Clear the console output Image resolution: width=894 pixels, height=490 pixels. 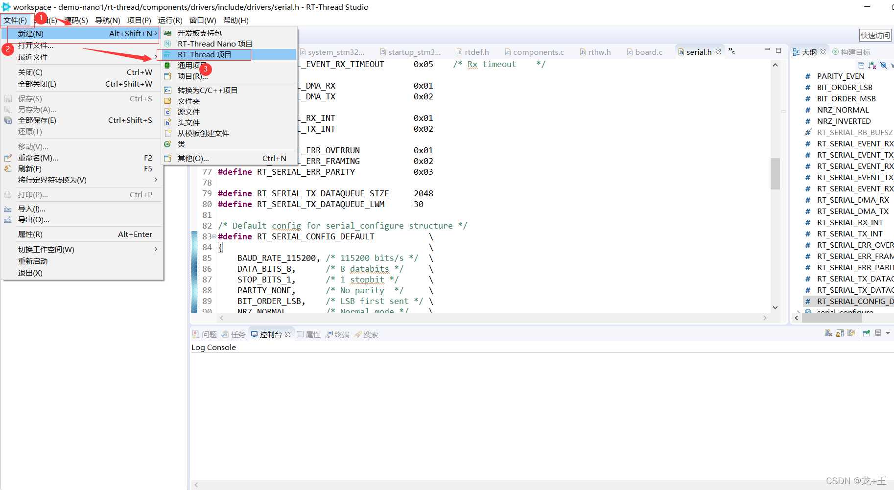[x=828, y=333]
